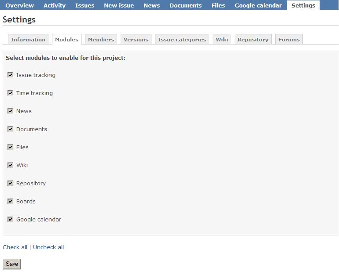The image size is (339, 276).
Task: Uncheck the Issue tracking module checkbox
Action: (10, 75)
